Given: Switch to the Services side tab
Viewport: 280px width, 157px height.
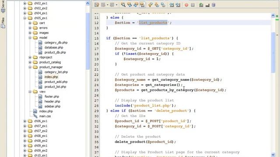Looking at the screenshot, I should 3,7.
